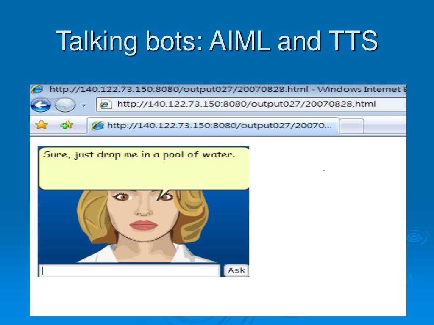434x325 pixels.
Task: Click Add to Favorites star-plus icon
Action: point(67,125)
